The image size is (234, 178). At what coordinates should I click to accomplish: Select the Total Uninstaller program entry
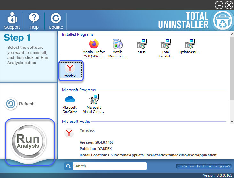[166, 48]
